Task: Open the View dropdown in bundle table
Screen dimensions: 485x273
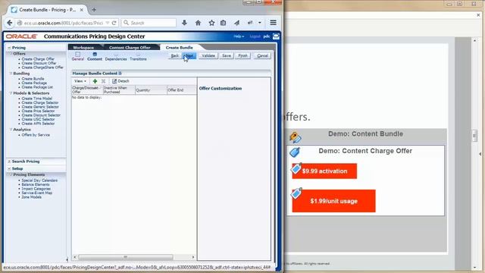Action: click(80, 81)
